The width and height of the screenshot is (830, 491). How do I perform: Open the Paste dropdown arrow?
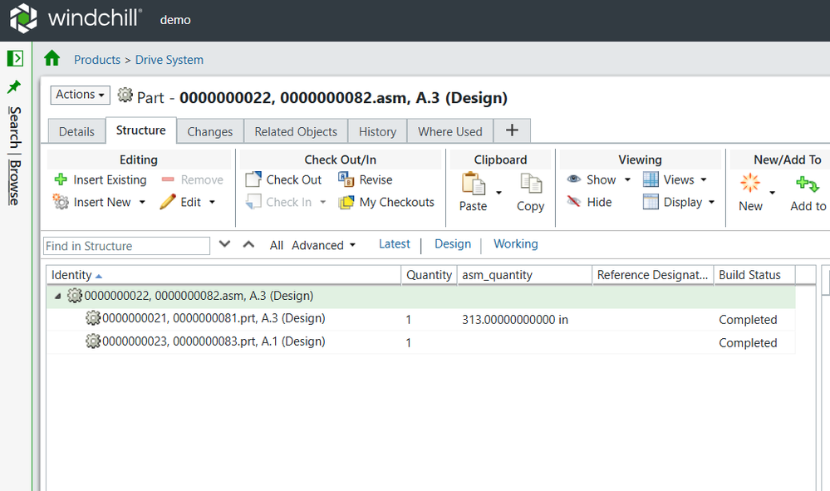pos(498,193)
